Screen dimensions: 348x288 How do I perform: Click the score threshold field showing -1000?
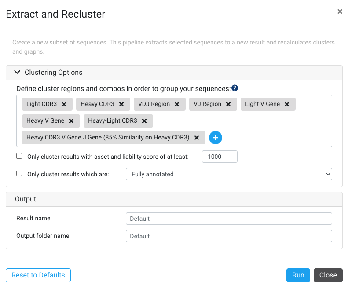(220, 157)
